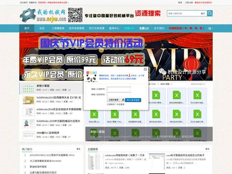Open 论坛 nav tab

pos(42,28)
